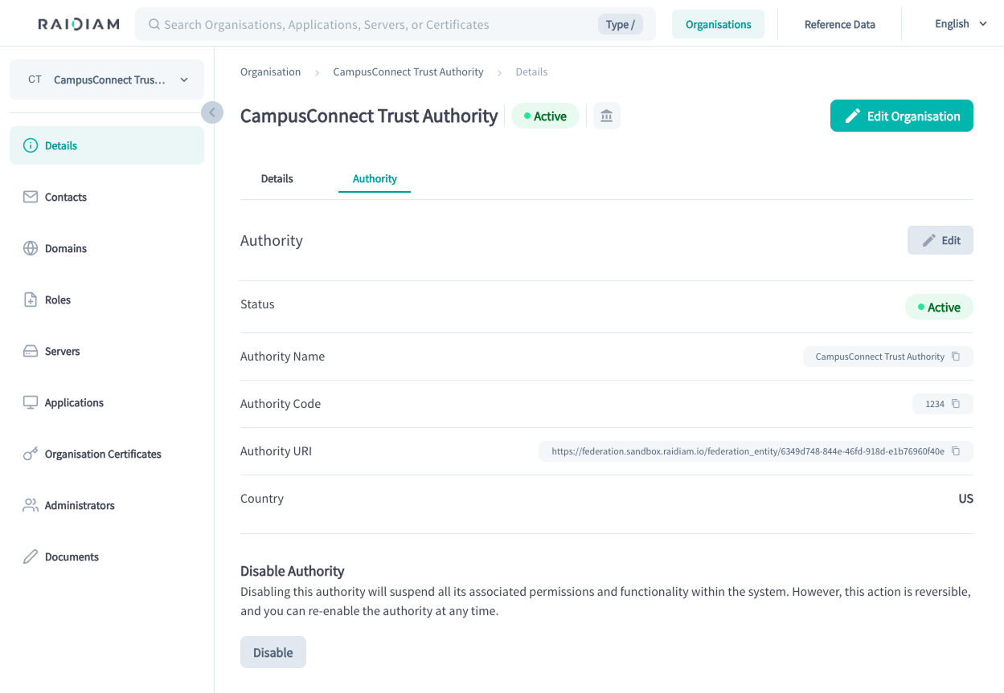
Task: Click inside the search organisations field
Action: [x=362, y=24]
